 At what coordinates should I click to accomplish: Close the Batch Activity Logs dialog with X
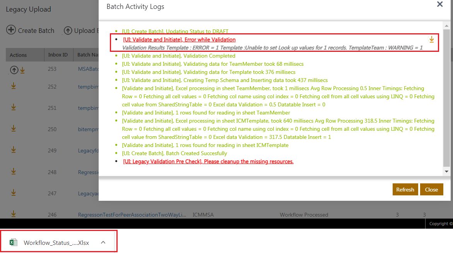coord(439,5)
